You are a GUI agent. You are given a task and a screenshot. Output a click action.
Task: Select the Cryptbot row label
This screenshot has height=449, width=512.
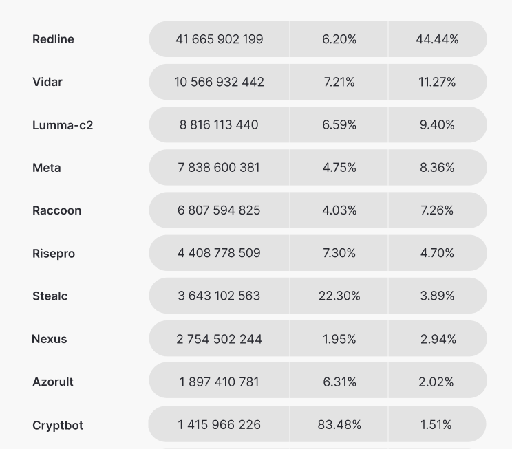pyautogui.click(x=58, y=425)
